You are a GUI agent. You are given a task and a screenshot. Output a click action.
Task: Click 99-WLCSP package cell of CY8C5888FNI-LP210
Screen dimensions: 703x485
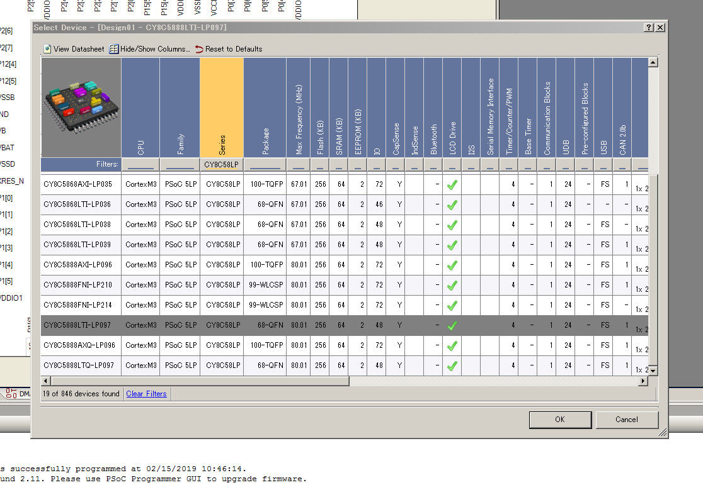point(266,285)
